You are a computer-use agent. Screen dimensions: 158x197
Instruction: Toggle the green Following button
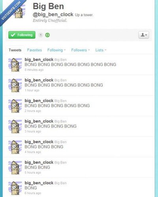click(x=22, y=35)
